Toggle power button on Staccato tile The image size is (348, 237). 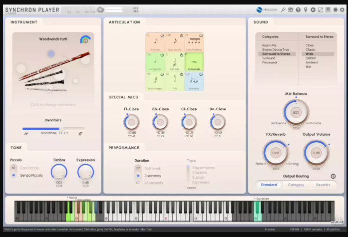pyautogui.click(x=162, y=35)
